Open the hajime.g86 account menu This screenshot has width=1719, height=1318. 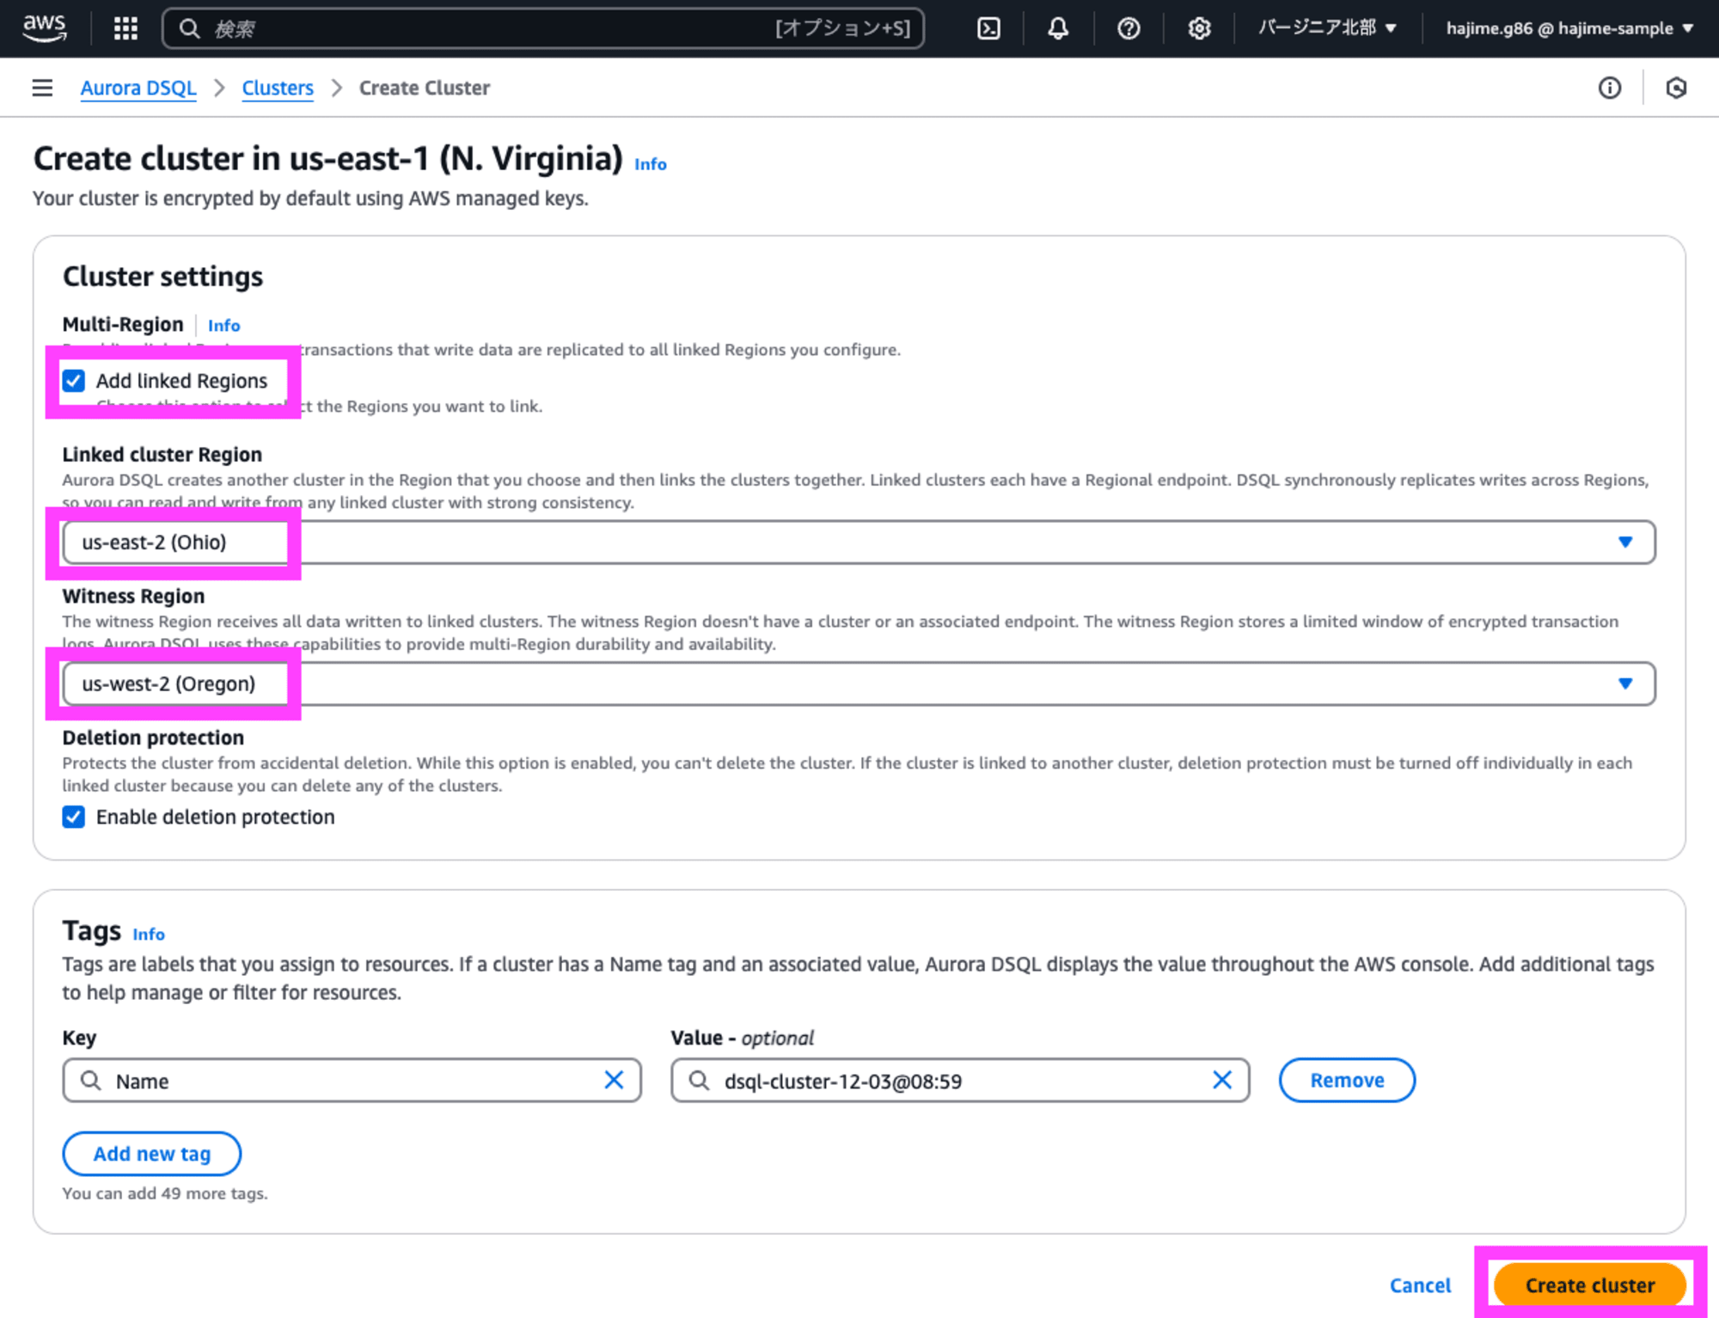pos(1569,28)
